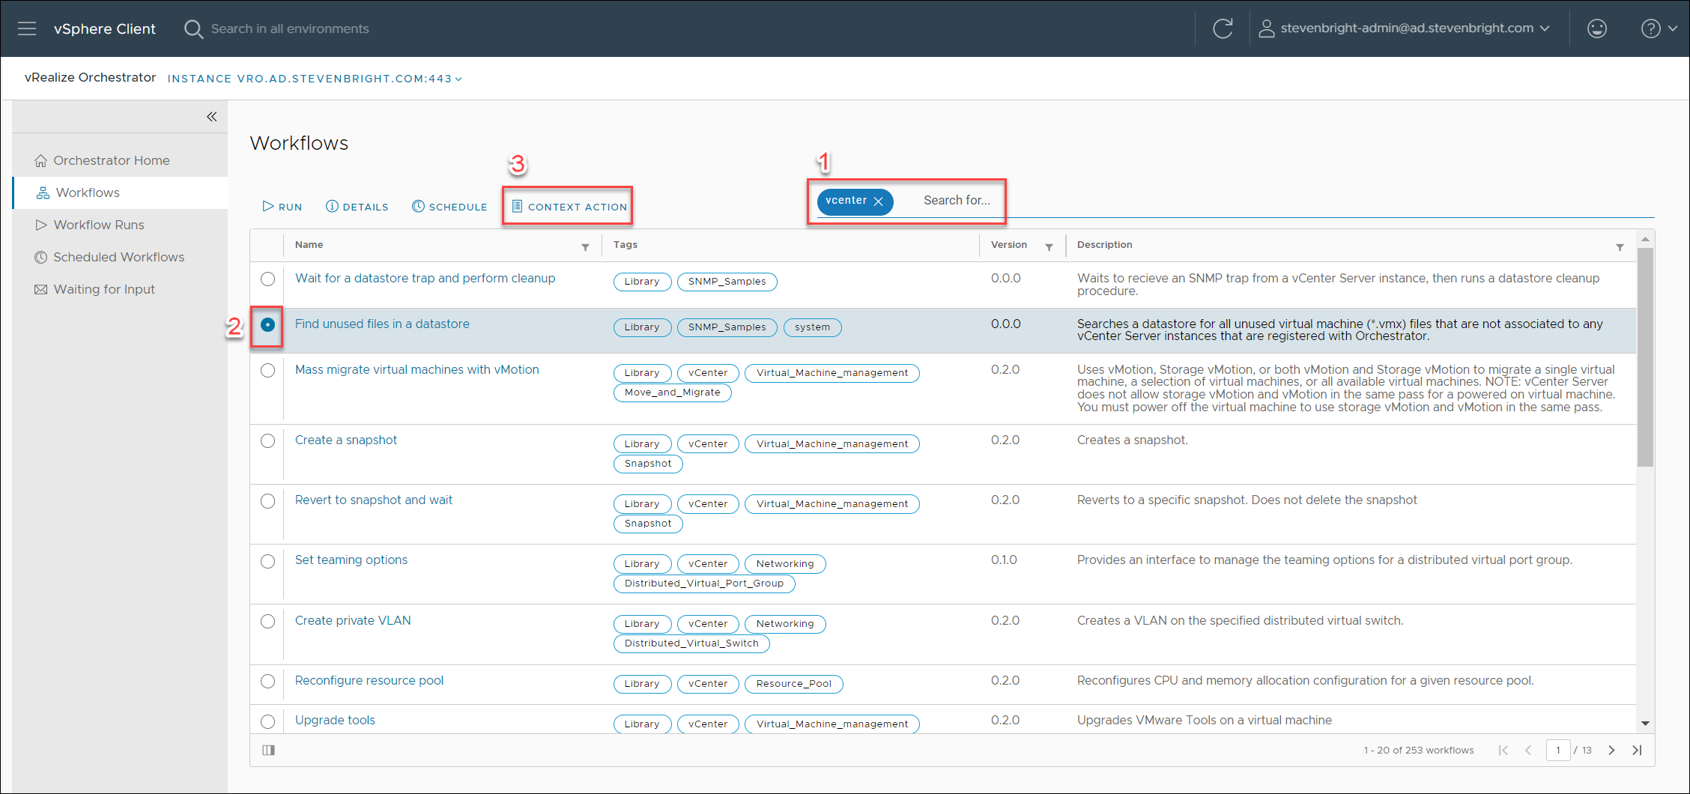Click the system tag
The height and width of the screenshot is (794, 1690).
(x=812, y=327)
